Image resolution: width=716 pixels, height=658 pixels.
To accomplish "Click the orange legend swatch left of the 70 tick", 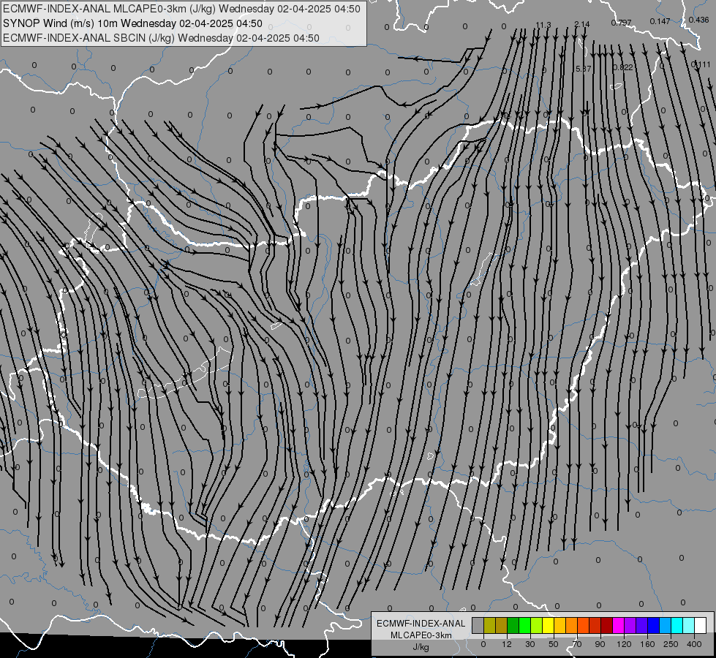I will [572, 625].
